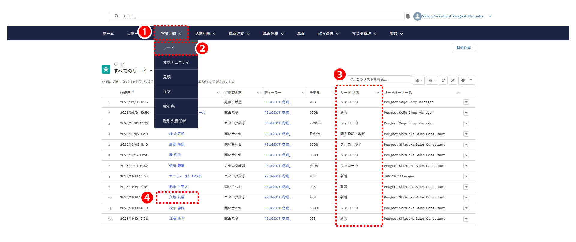Viewport: 576px width, 242px height.
Task: Select オポチュニティ from the open menu
Action: point(176,62)
